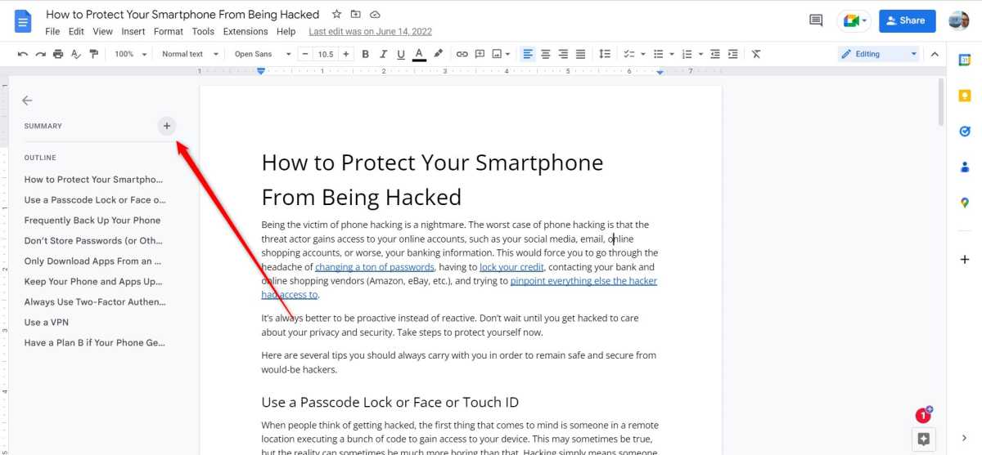This screenshot has height=455, width=982.
Task: Toggle underline formatting
Action: click(401, 54)
